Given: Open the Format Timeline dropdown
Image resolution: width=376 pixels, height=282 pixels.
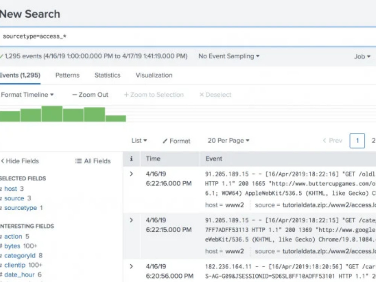Looking at the screenshot, I should point(26,95).
